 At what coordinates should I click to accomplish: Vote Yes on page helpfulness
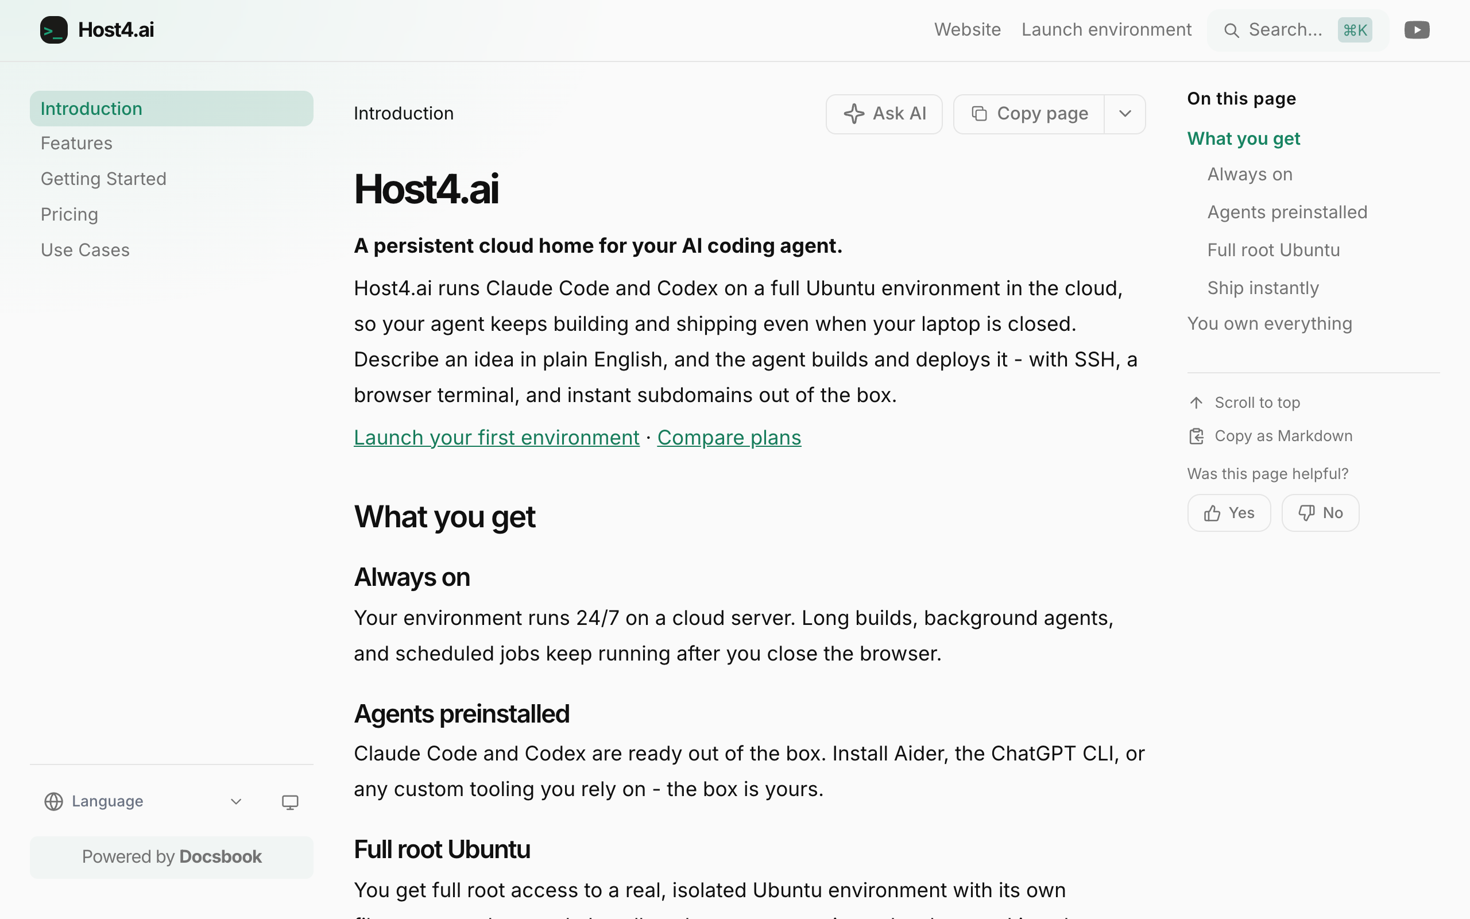[1229, 513]
